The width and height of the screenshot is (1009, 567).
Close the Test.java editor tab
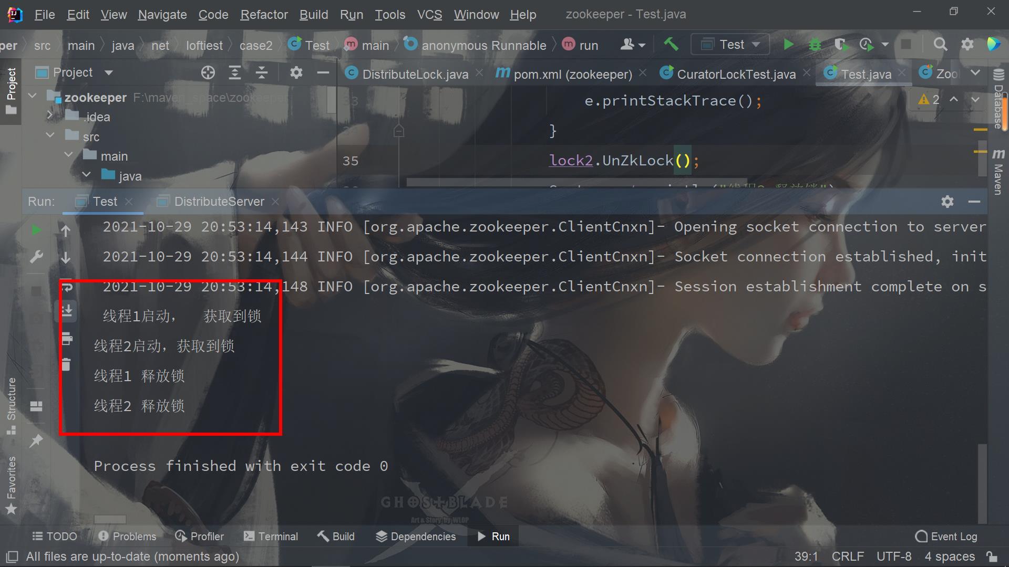[x=902, y=73]
